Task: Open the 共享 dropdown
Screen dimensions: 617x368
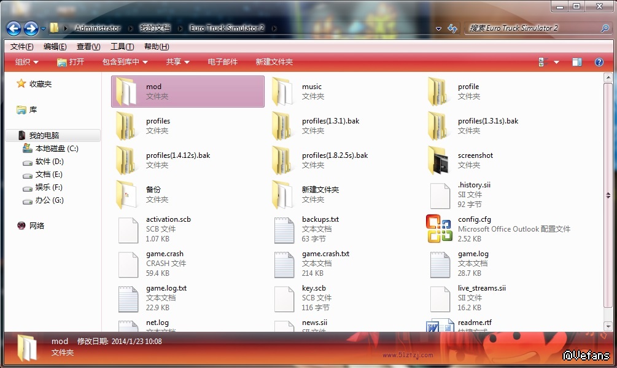Action: click(x=177, y=62)
